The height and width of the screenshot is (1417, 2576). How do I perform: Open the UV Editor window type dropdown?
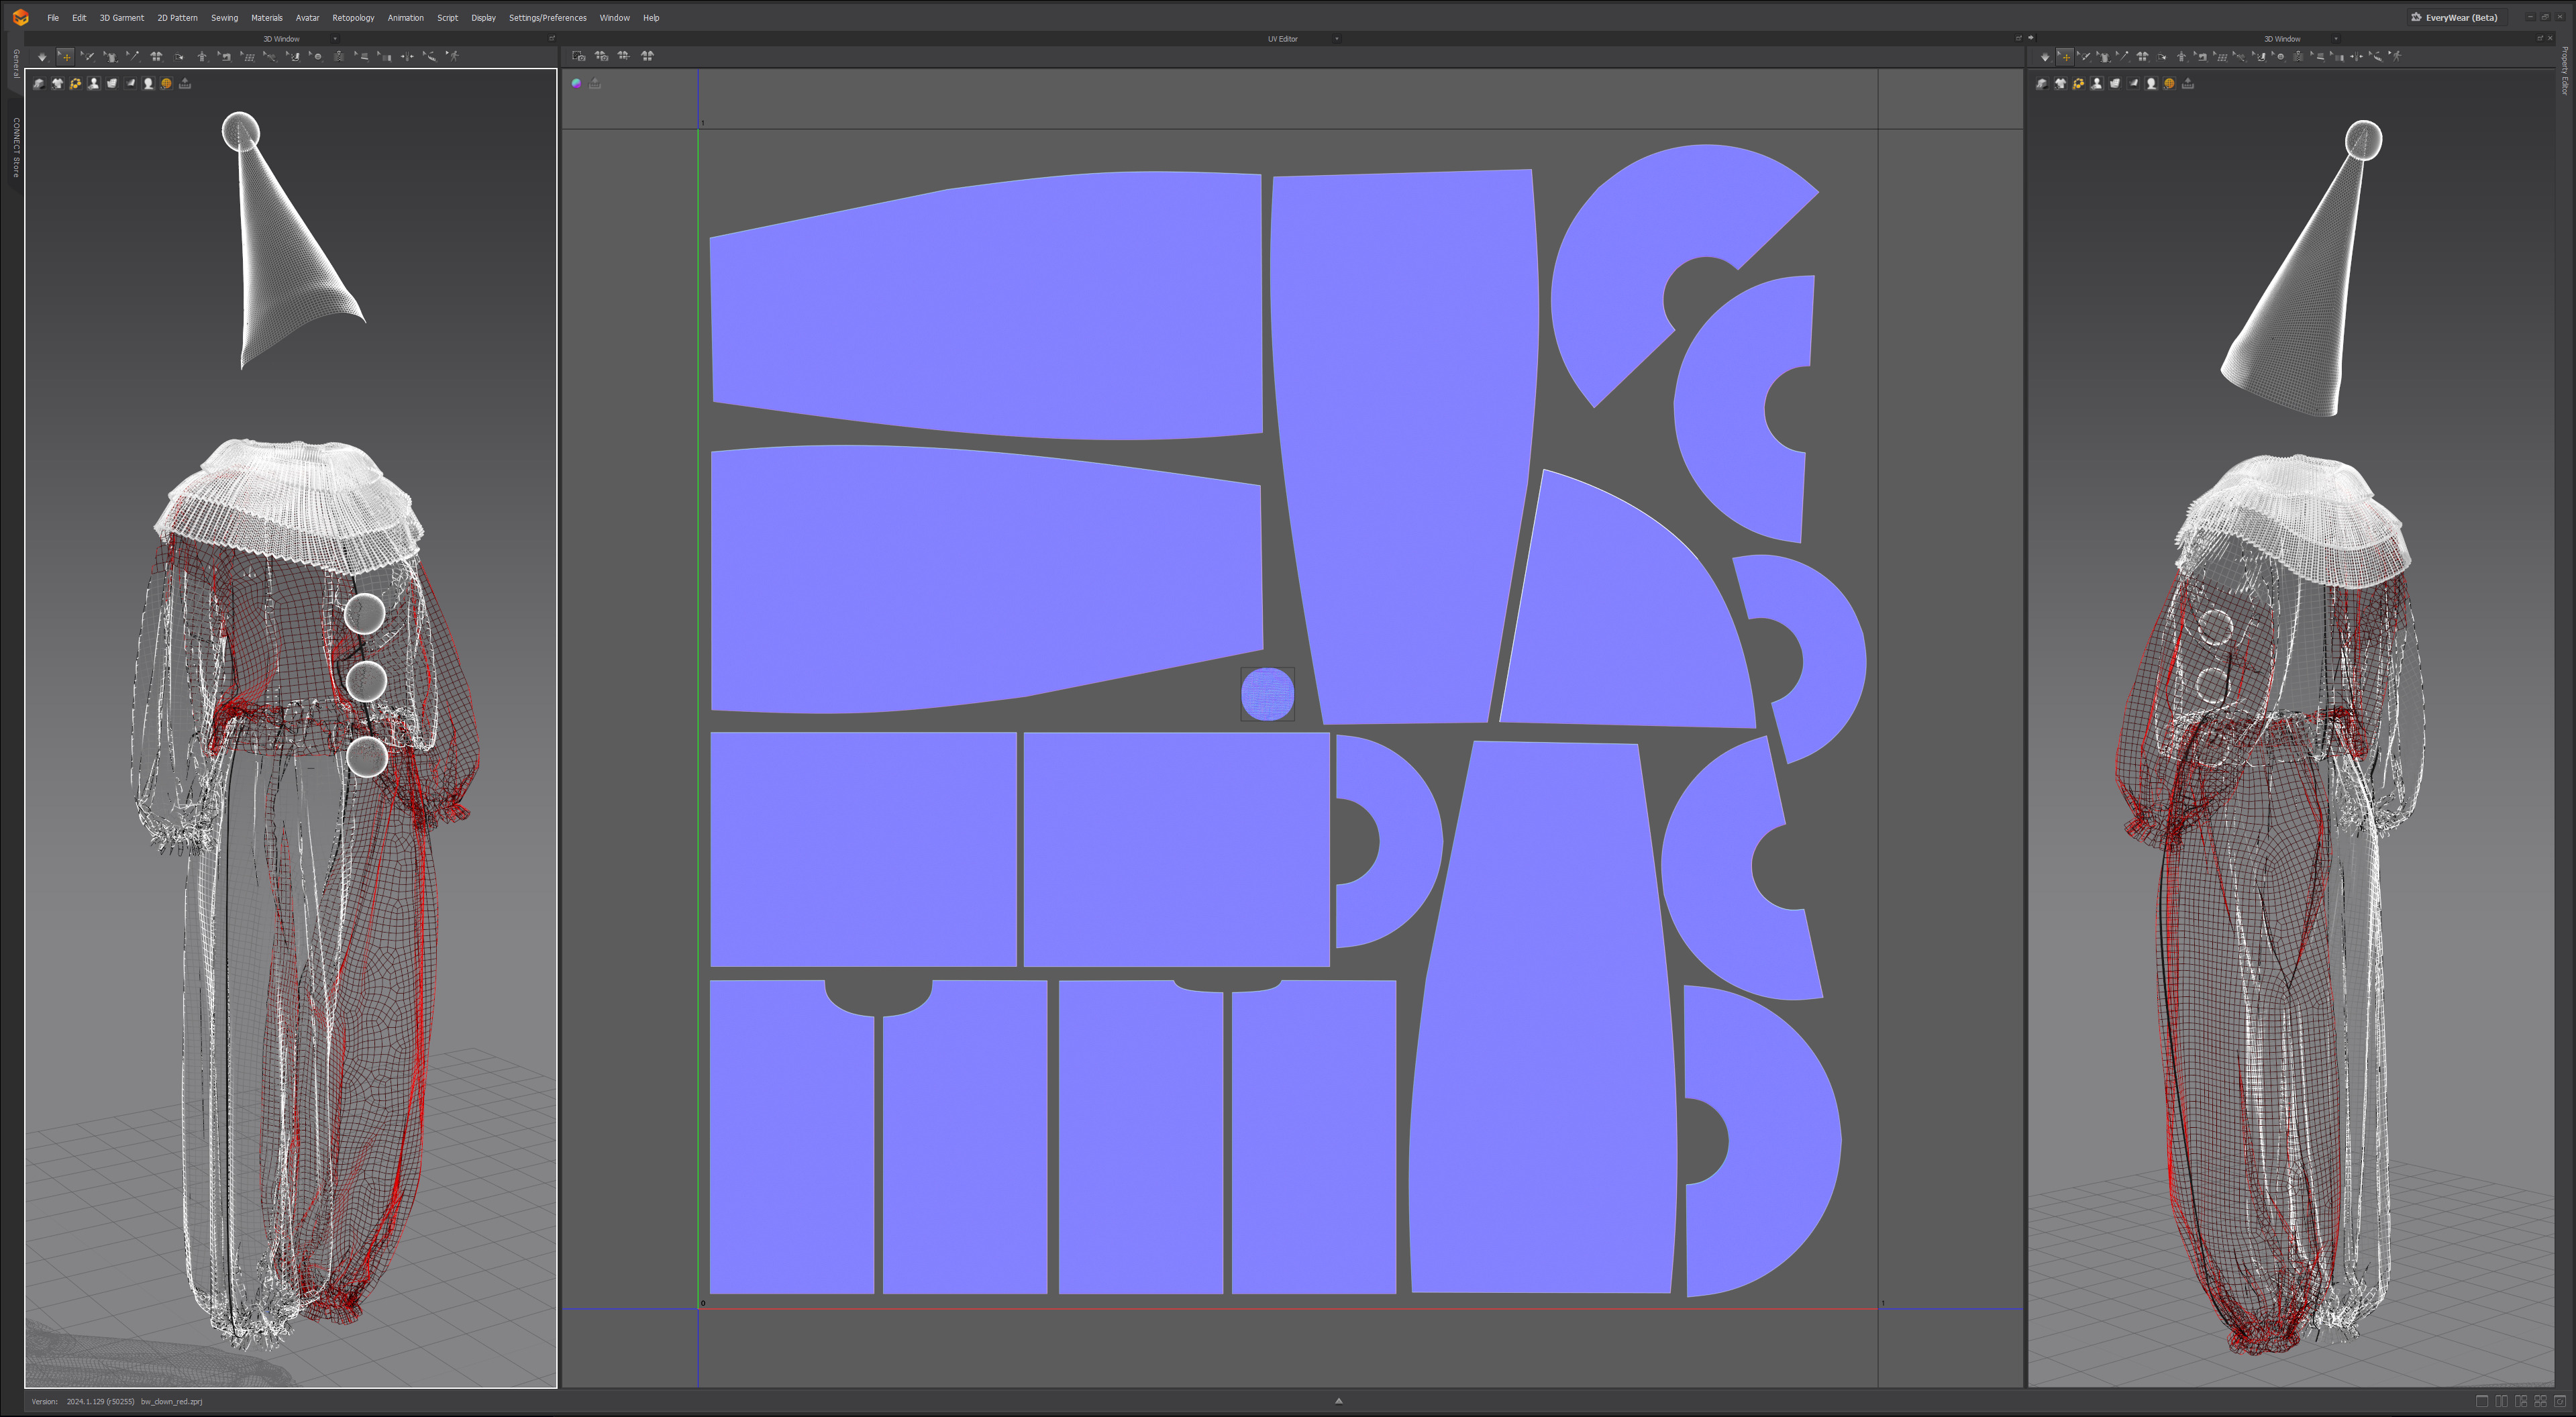tap(1337, 39)
